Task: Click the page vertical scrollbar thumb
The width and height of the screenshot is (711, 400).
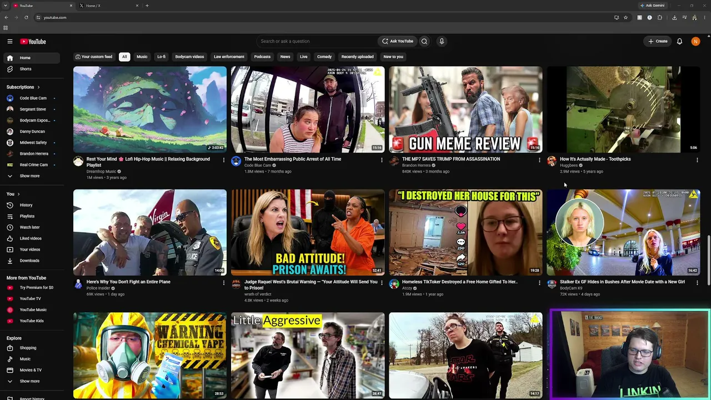Action: tap(709, 261)
